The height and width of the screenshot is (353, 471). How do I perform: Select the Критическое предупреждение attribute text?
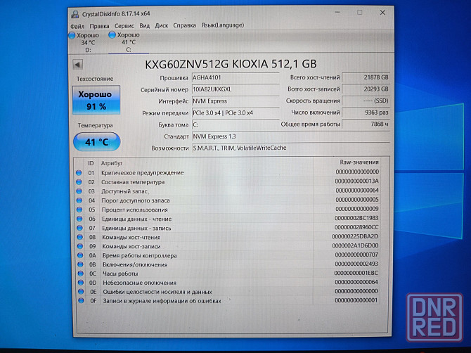pos(143,173)
